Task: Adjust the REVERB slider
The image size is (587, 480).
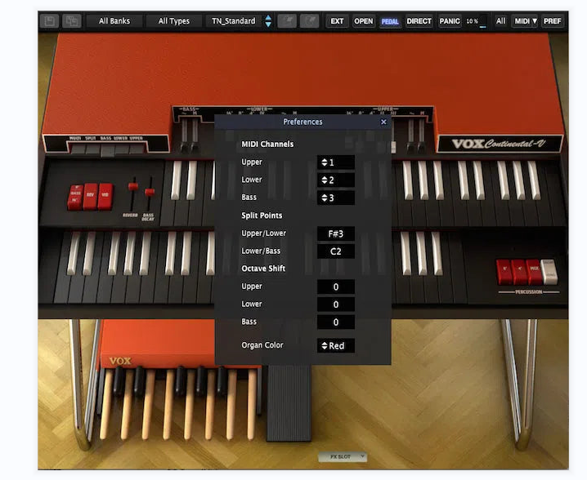Action: [x=132, y=187]
